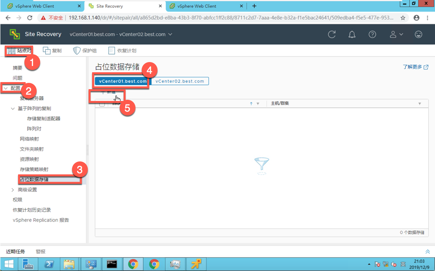Collapse the 基于阵列的复制 node
The height and width of the screenshot is (271, 435).
13,108
